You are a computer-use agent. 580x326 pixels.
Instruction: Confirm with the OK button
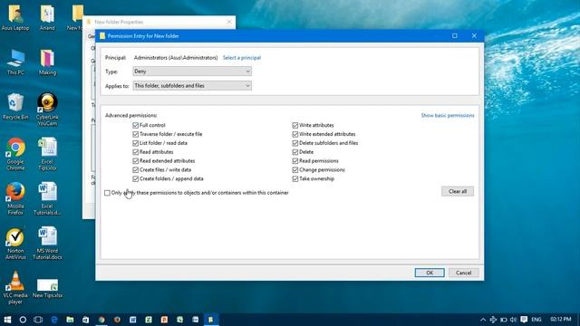point(430,273)
